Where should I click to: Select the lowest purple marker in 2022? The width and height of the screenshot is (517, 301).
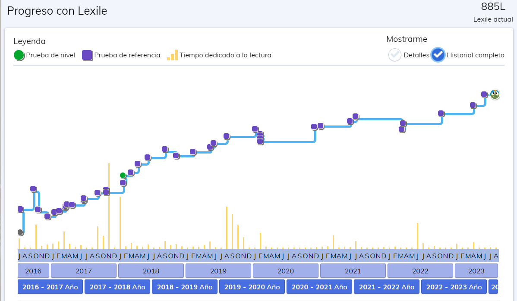pyautogui.click(x=402, y=129)
